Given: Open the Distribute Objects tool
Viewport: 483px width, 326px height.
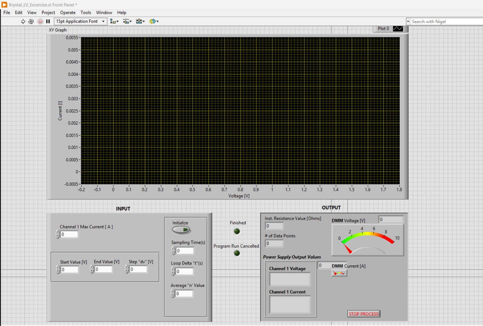Looking at the screenshot, I should coord(127,21).
